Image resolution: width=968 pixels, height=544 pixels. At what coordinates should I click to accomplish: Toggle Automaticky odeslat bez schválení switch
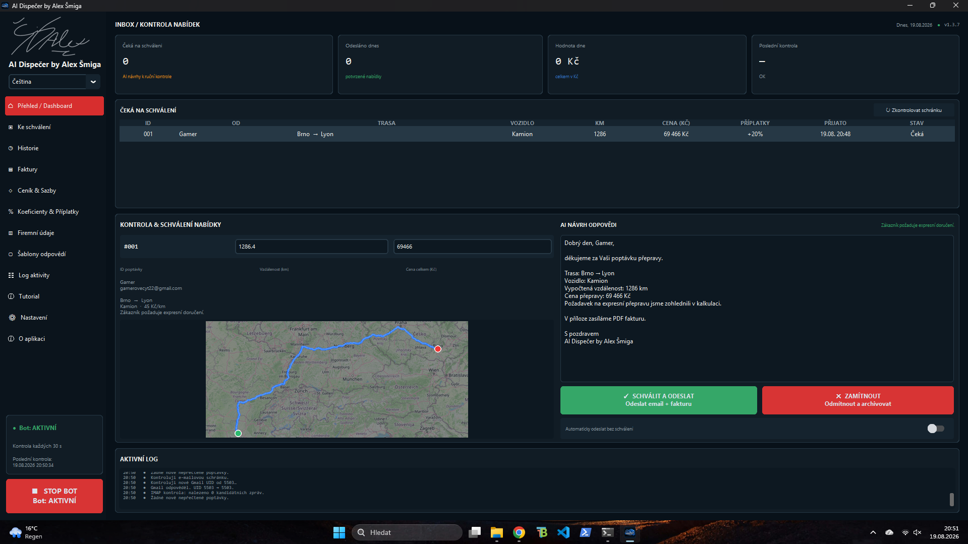click(x=935, y=429)
